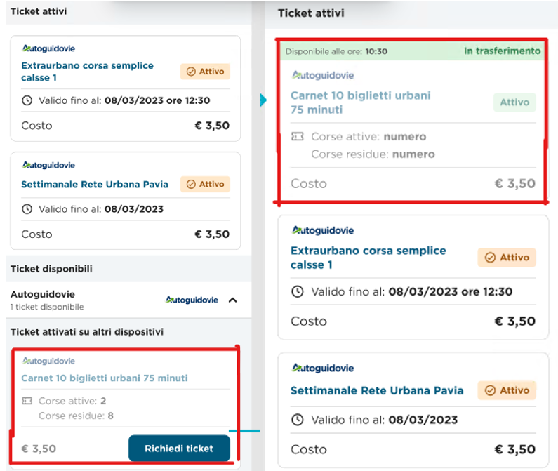Screen dimensions: 558x471
Task: Click the Autoguidovie logo in top-left Extraurbano card
Action: point(48,48)
